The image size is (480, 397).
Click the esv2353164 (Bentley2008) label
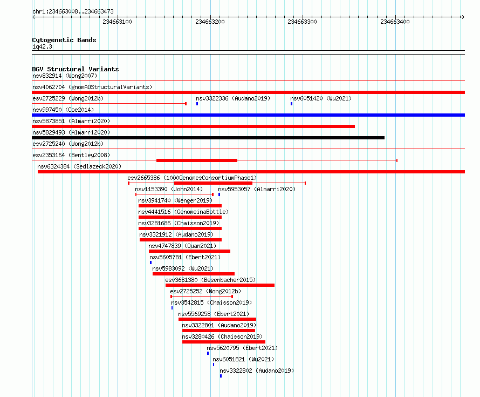click(71, 155)
